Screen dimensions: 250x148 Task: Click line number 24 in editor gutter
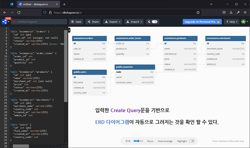6,100
